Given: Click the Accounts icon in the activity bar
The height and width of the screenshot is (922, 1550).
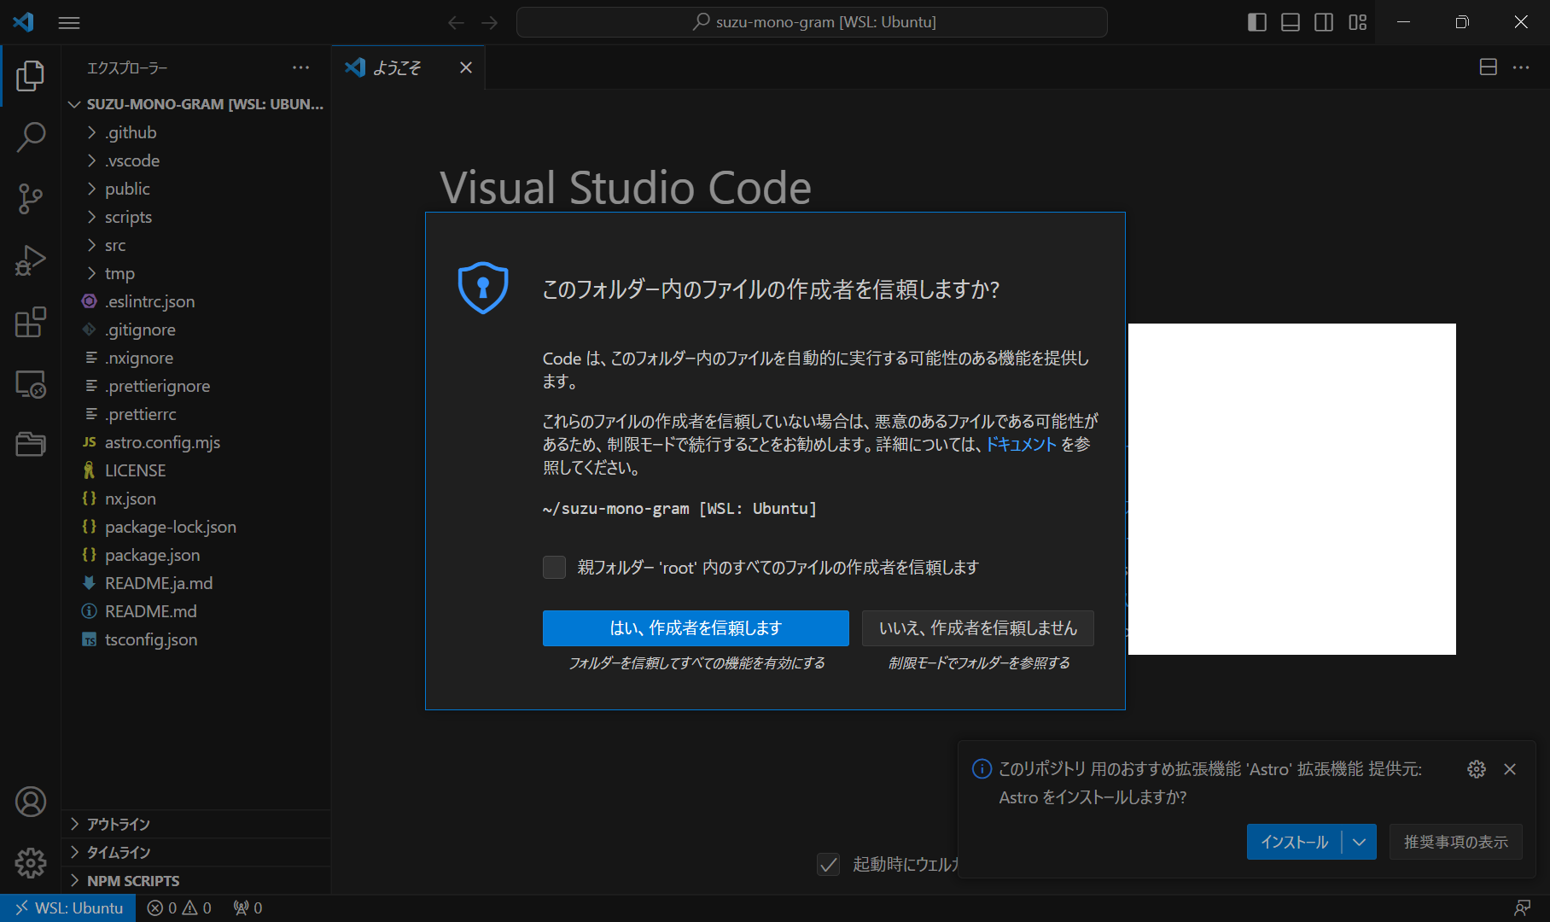Looking at the screenshot, I should (x=31, y=801).
